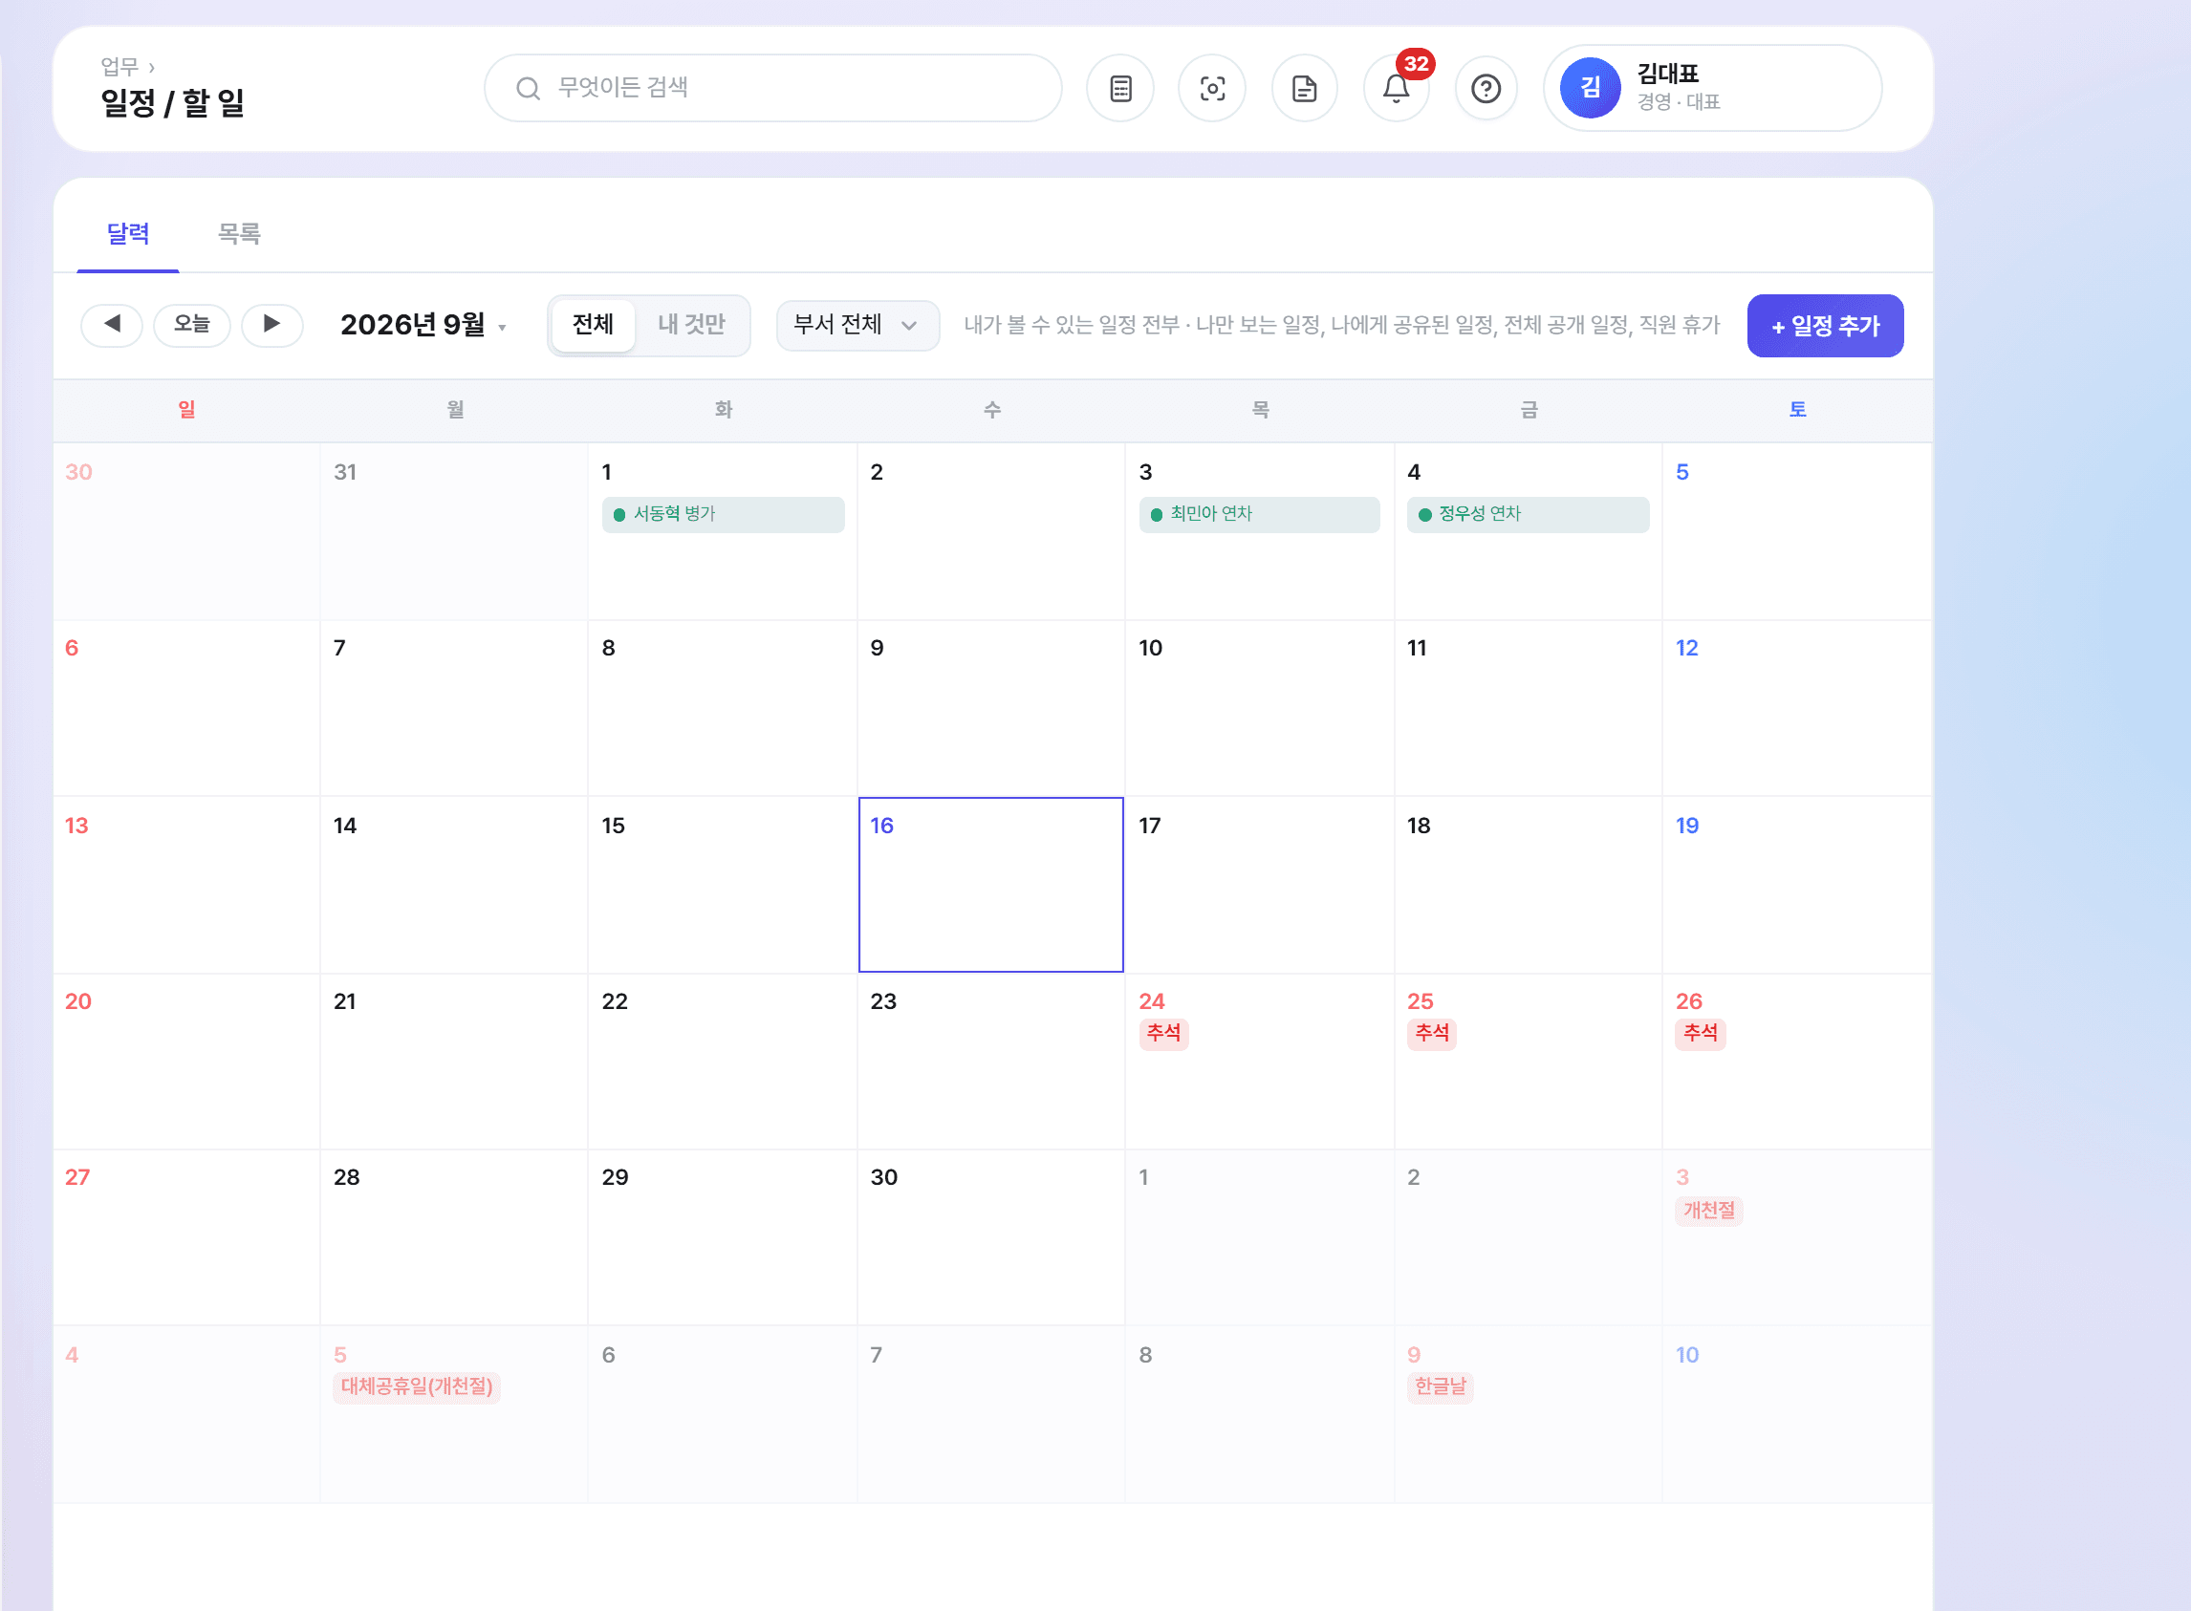Select day 7 in September's second week
This screenshot has width=2191, height=1611.
click(454, 708)
